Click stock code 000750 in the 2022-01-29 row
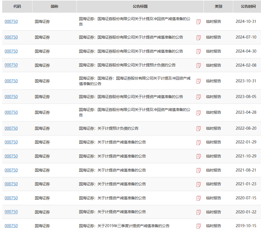Screen dimensions: 261x231 11,142
